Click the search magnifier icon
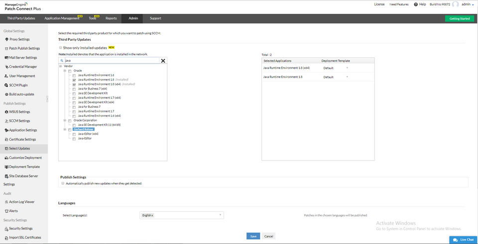 pos(62,61)
